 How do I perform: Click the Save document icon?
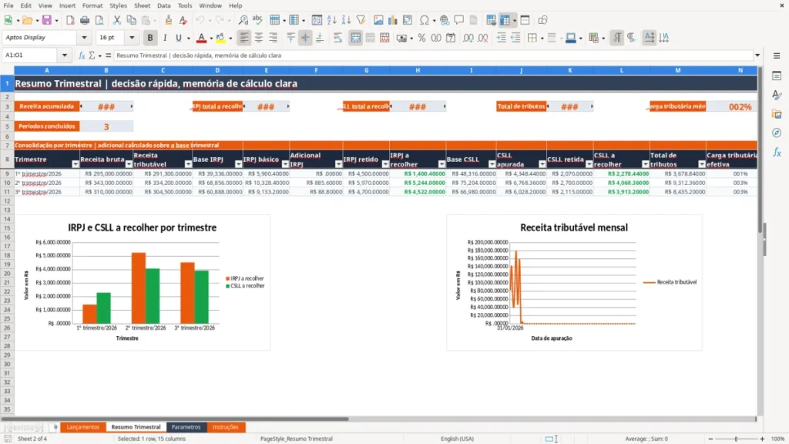pyautogui.click(x=46, y=20)
